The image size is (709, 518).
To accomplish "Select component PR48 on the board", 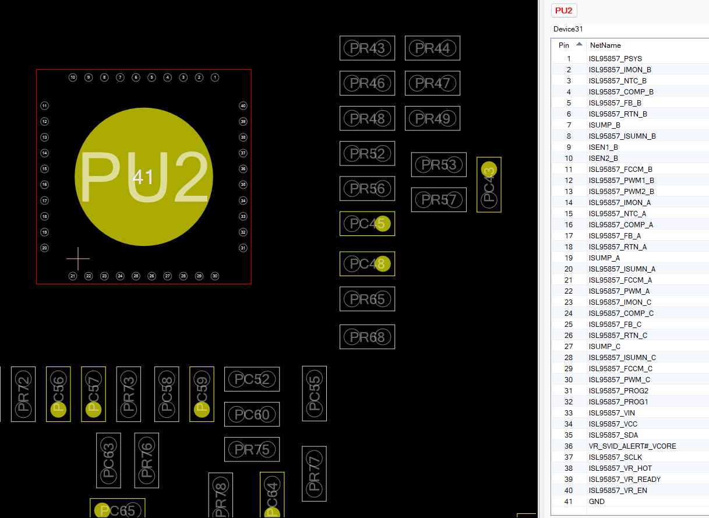I will [368, 118].
